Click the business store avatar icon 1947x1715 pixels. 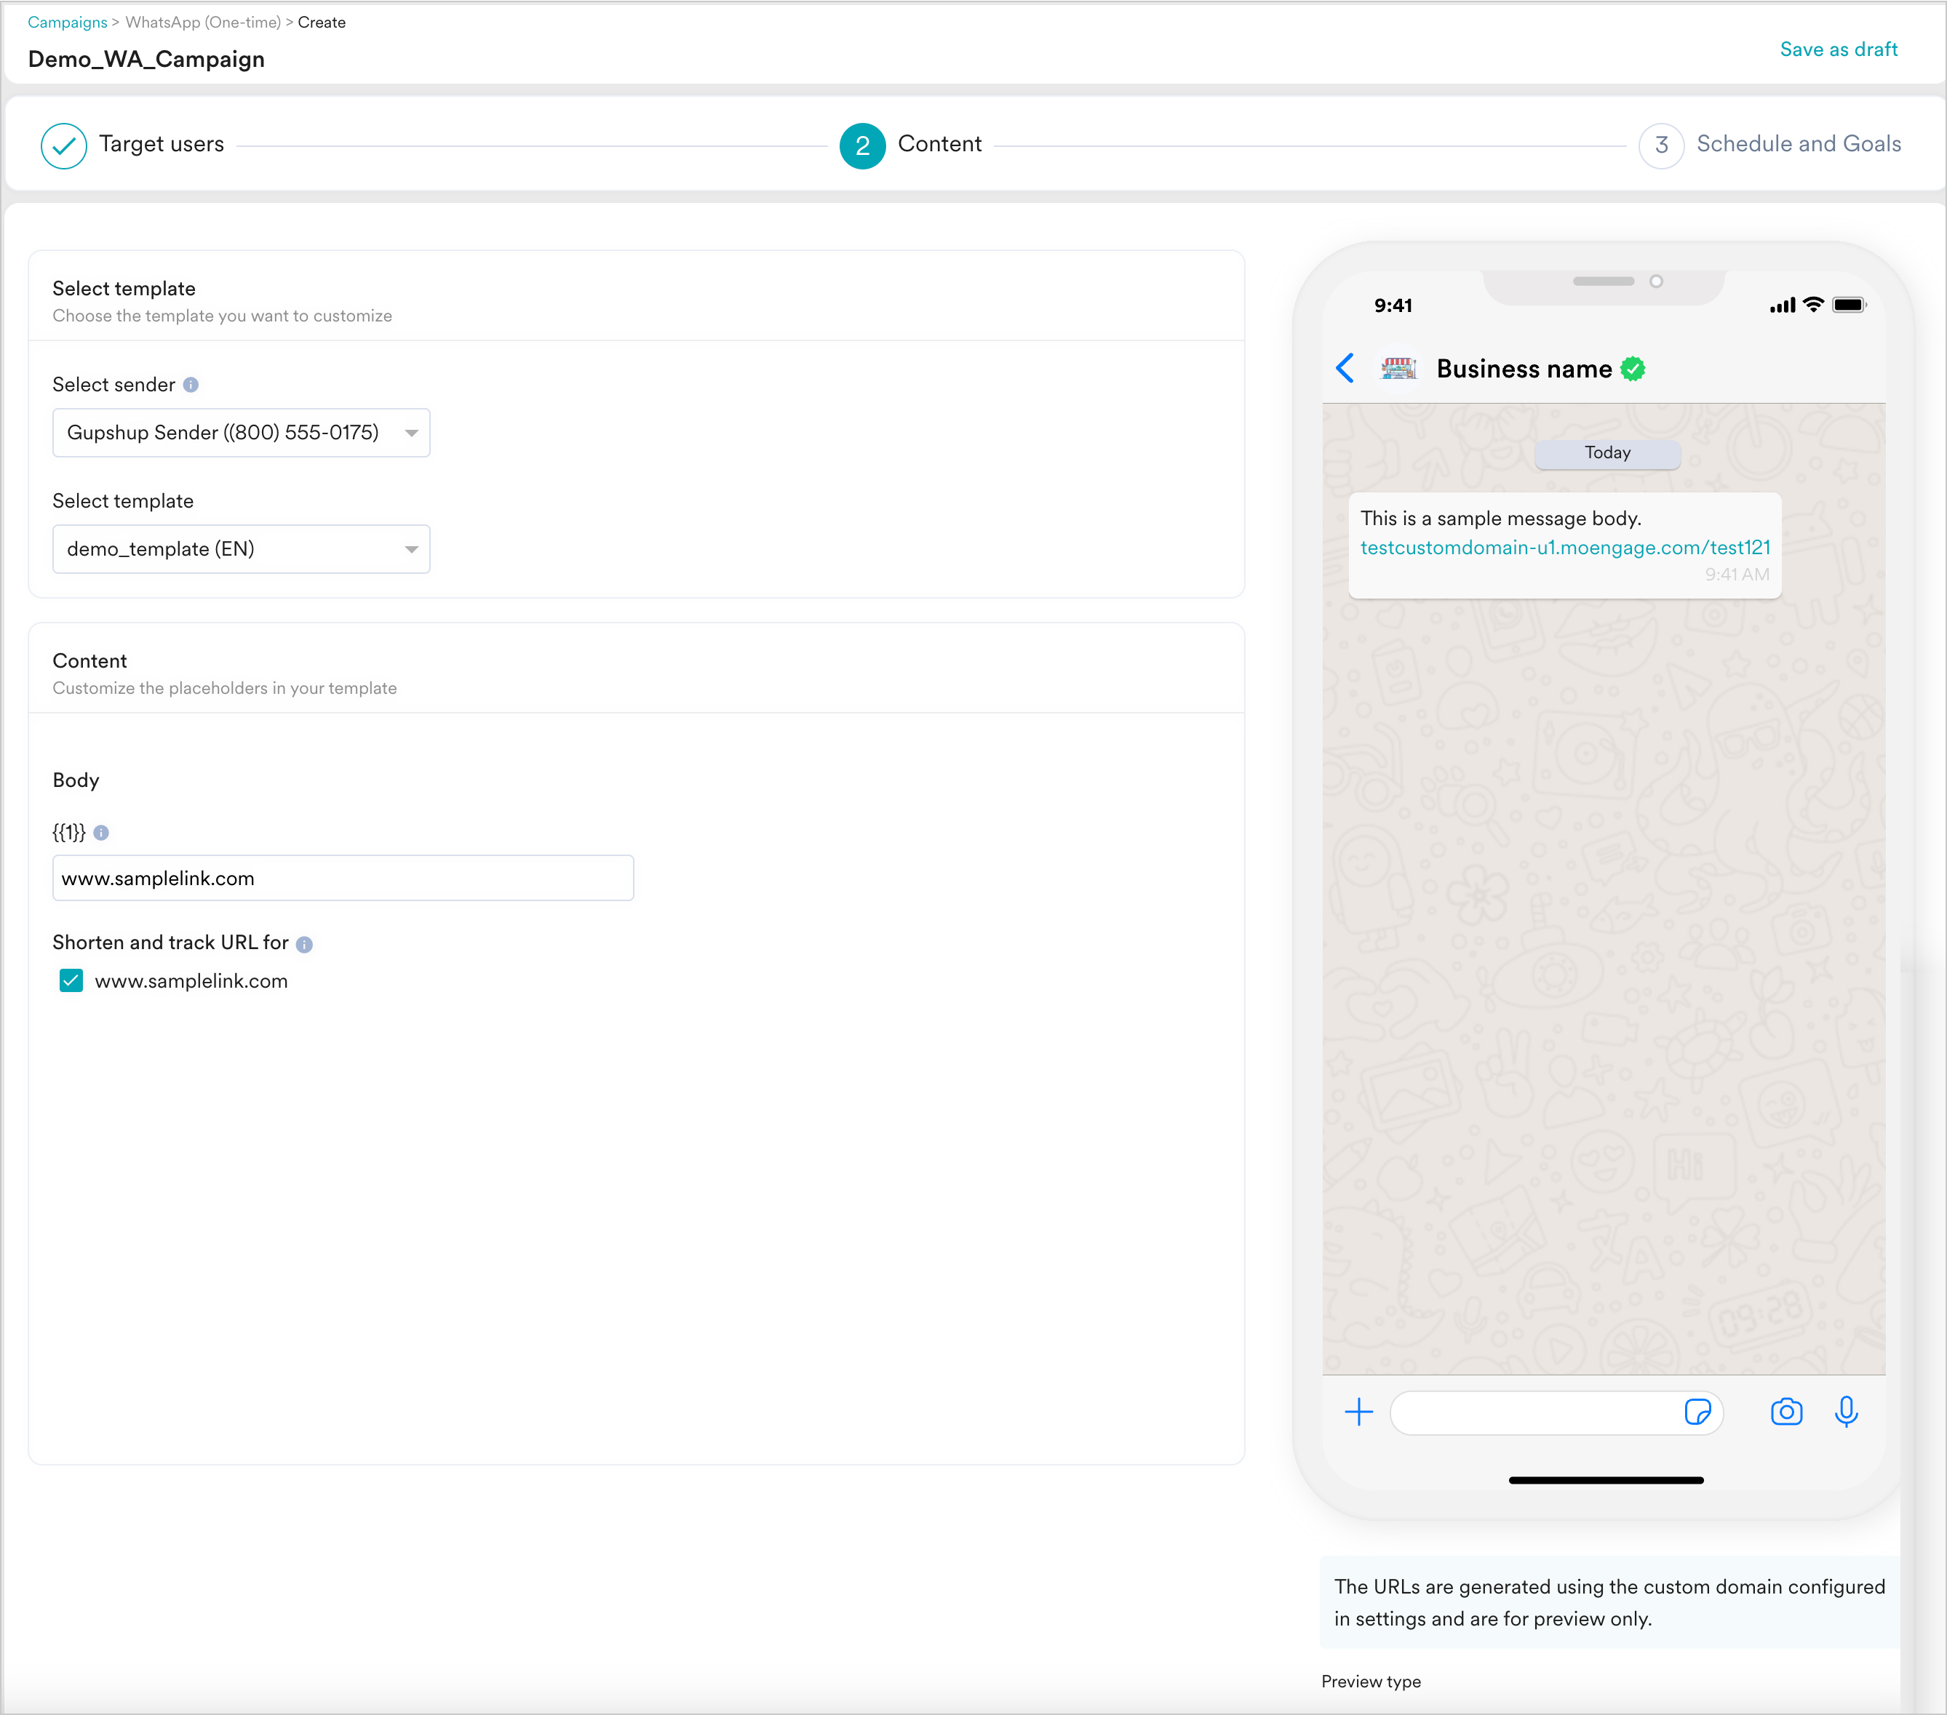[1398, 369]
